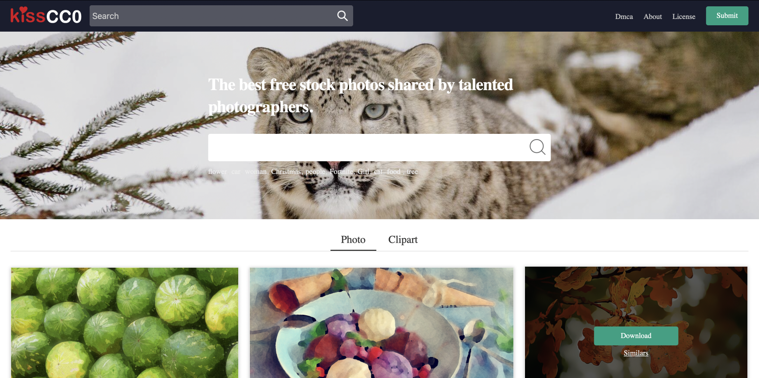
Task: Download the autumn leaves photo
Action: [636, 336]
